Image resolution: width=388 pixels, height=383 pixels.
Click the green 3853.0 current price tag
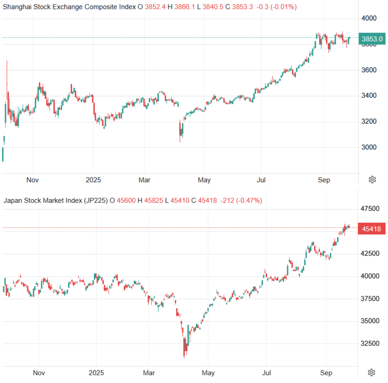pos(372,39)
